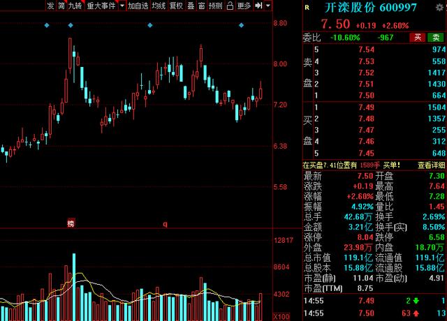Select the sell level 3 price 7.52
Viewport: 447px width, 321px height.
366,73
